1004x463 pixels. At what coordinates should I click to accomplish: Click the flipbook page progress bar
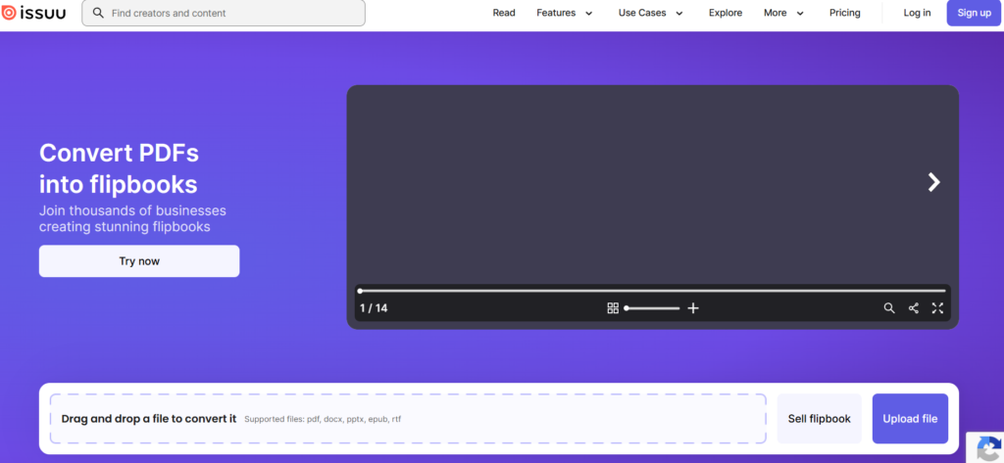point(652,291)
